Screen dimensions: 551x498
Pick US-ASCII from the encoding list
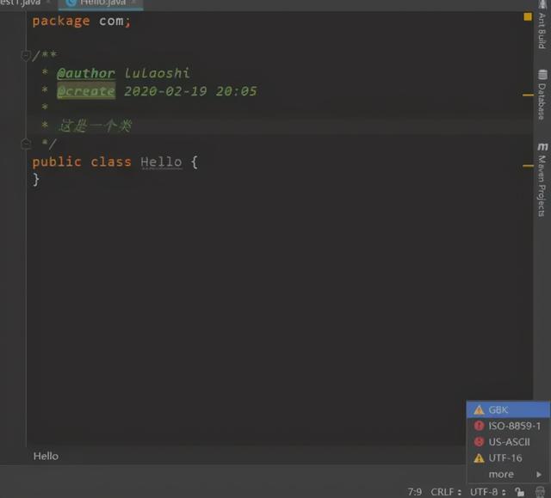pyautogui.click(x=508, y=442)
